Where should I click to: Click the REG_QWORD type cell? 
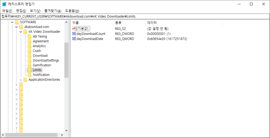(125, 39)
